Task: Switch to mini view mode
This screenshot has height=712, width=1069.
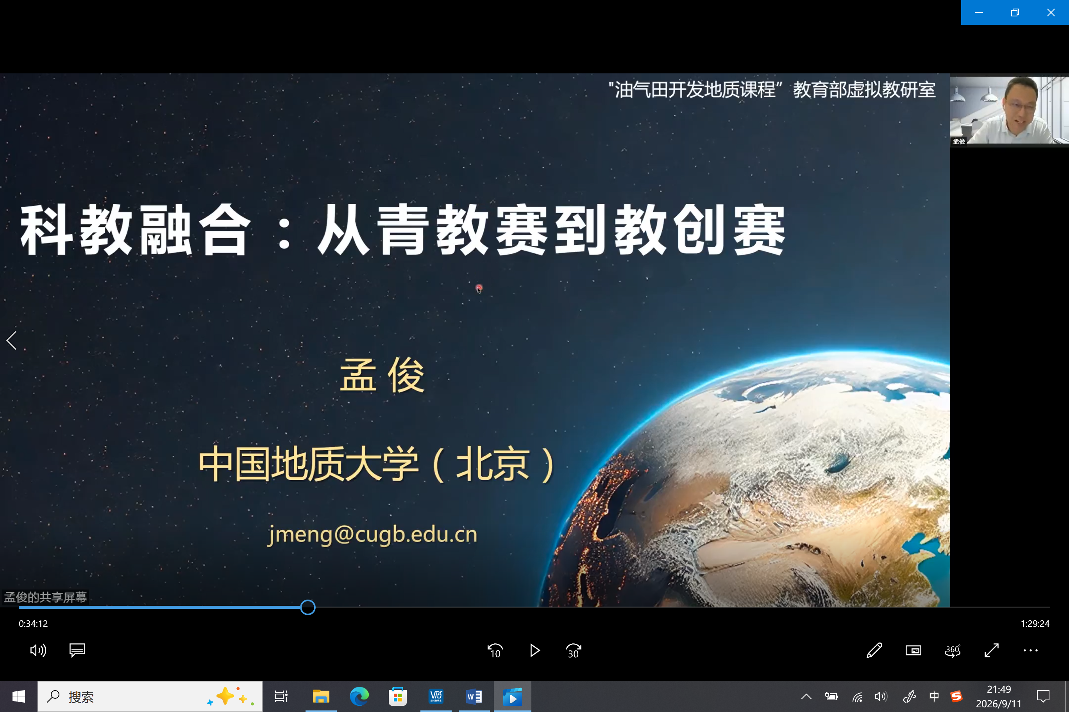Action: 913,650
